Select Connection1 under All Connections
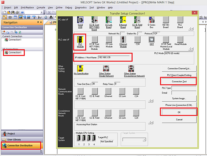The image size is (207, 156). pyautogui.click(x=13, y=52)
